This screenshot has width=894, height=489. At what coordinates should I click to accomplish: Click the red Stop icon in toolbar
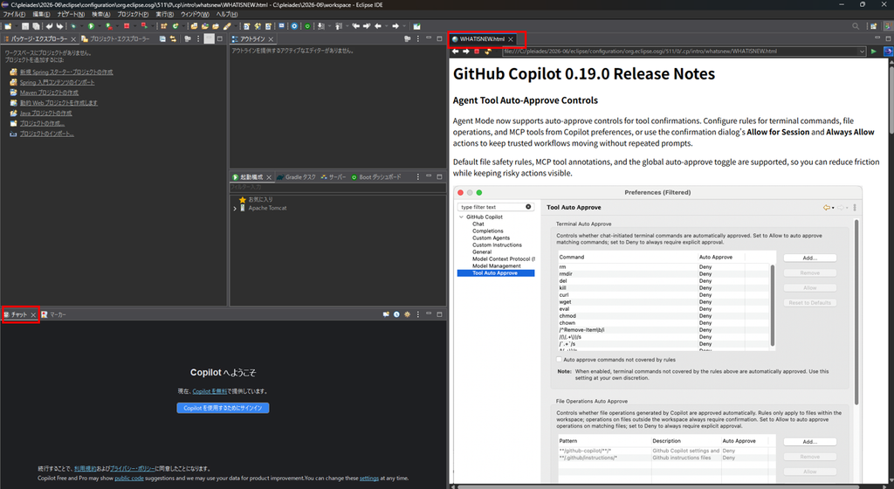click(x=127, y=26)
